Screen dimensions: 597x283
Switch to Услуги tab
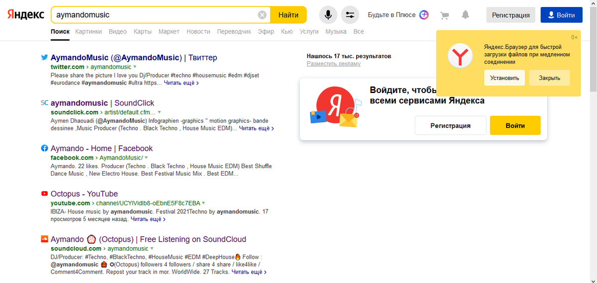pos(309,31)
